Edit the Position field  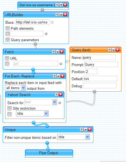click(92, 71)
